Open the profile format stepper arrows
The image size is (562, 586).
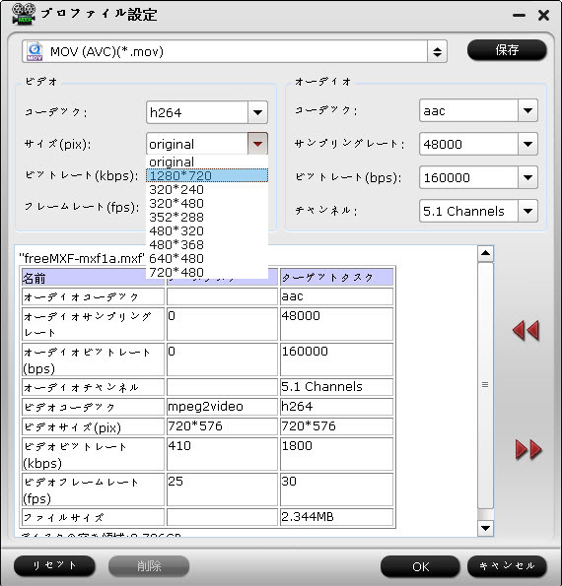[x=437, y=51]
